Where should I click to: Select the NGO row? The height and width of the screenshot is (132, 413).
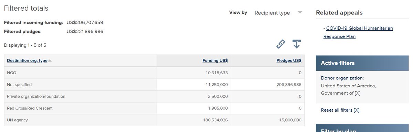[x=154, y=73]
